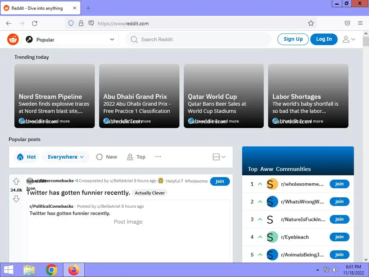The width and height of the screenshot is (369, 277).
Task: Open the Twitter has gotten funnier recently post title
Action: click(x=78, y=193)
